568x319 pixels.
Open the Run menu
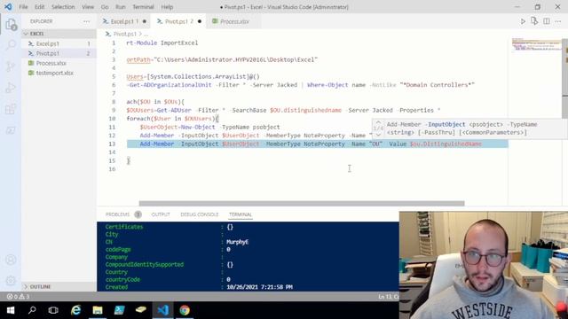pyautogui.click(x=121, y=7)
